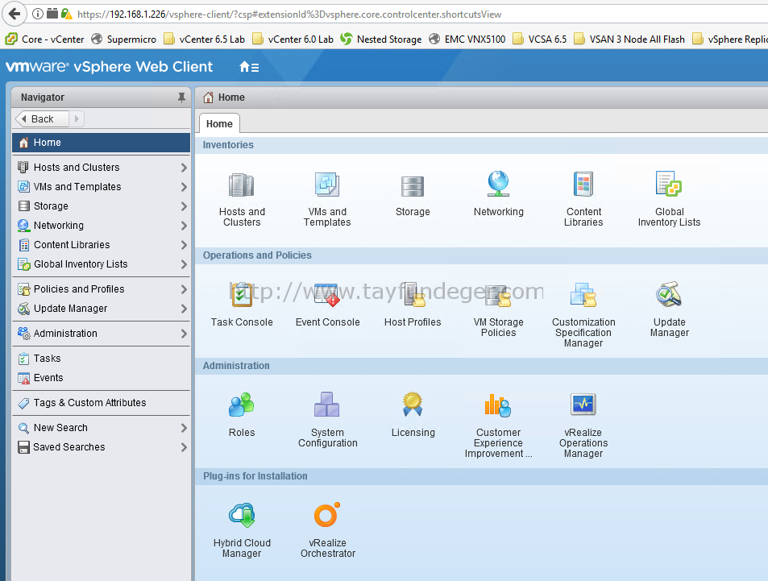The width and height of the screenshot is (768, 581).
Task: Open vCenter 6.0 Lab bookmark folder
Action: (x=293, y=39)
